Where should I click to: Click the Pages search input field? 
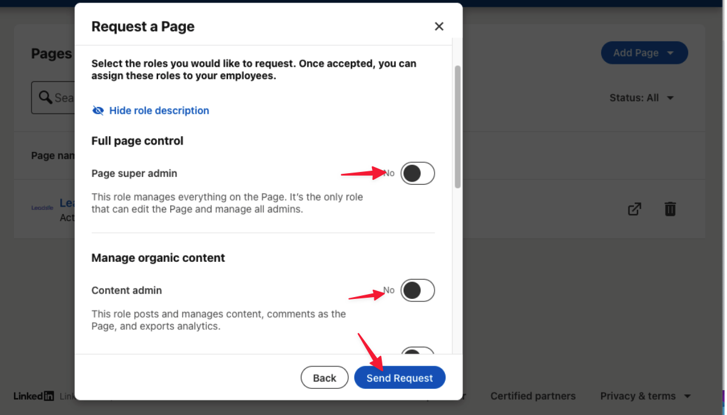(x=53, y=98)
